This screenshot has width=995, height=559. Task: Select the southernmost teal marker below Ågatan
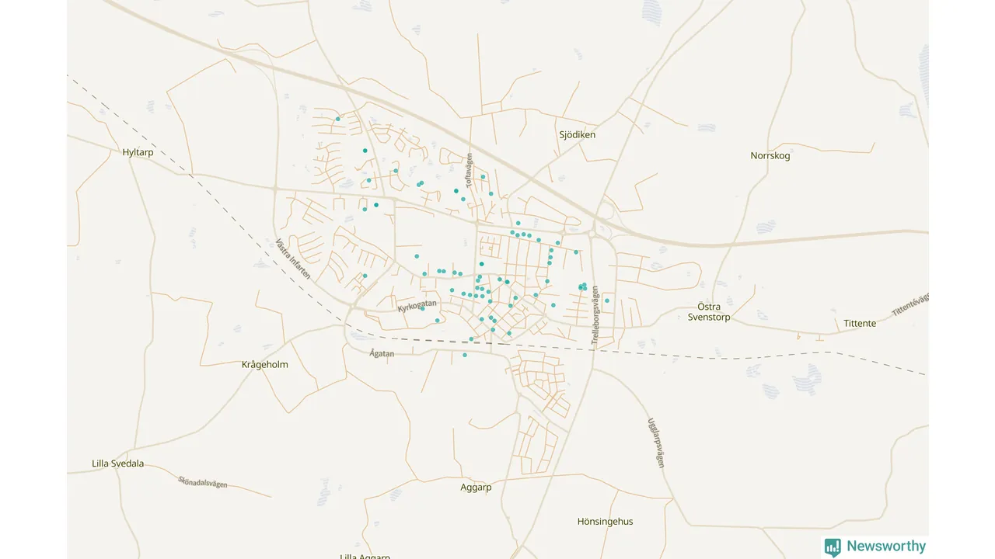(x=465, y=356)
